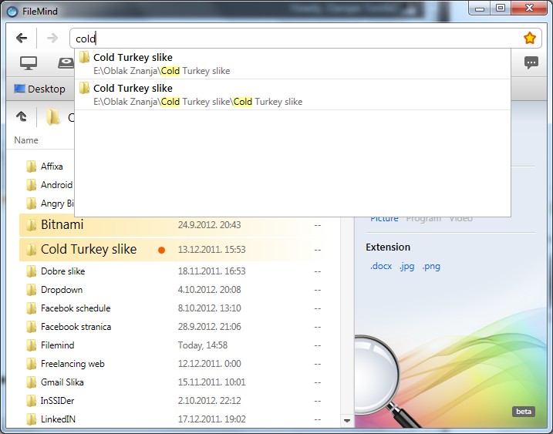Viewport: 553px width, 434px height.
Task: Open the Facebook schedule folder
Action: point(75,308)
